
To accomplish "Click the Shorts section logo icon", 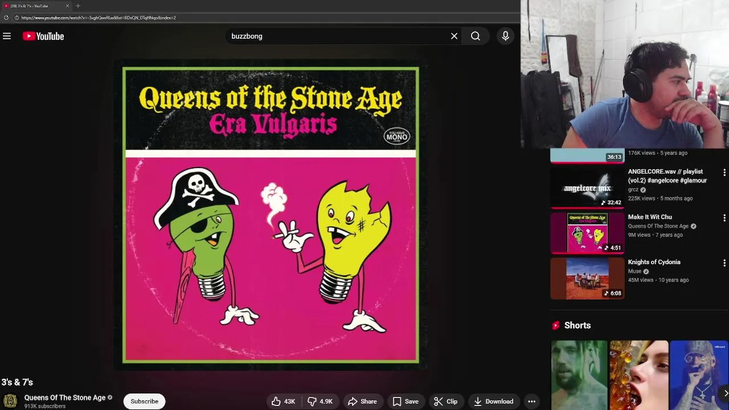I will pos(556,325).
